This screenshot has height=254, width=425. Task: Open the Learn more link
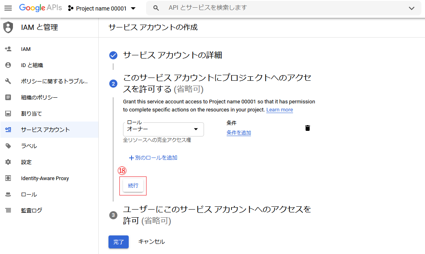click(x=279, y=110)
